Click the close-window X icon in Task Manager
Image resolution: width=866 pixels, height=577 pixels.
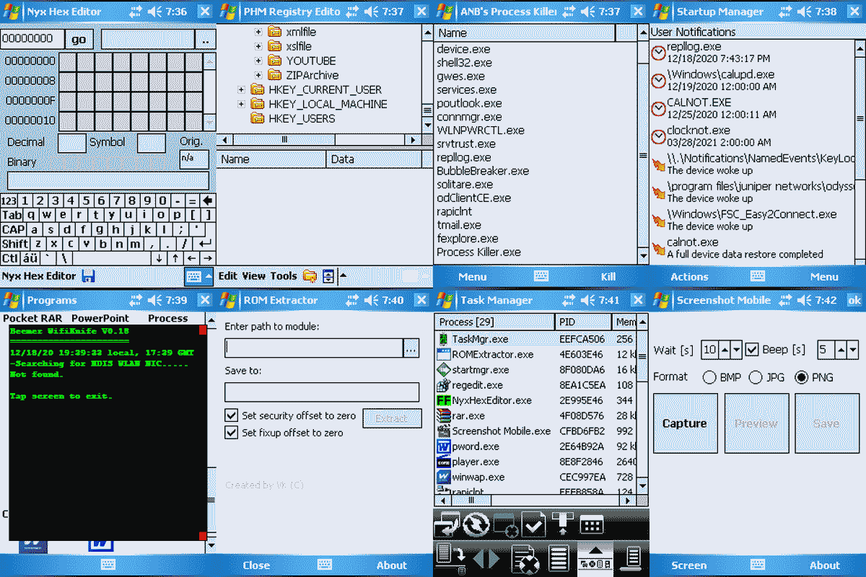click(504, 525)
